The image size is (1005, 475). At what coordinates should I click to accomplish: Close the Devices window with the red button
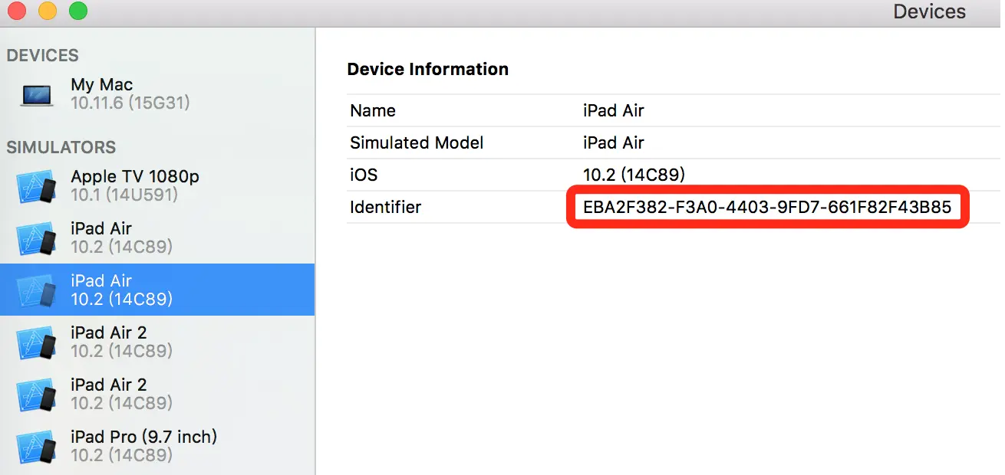pyautogui.click(x=17, y=11)
